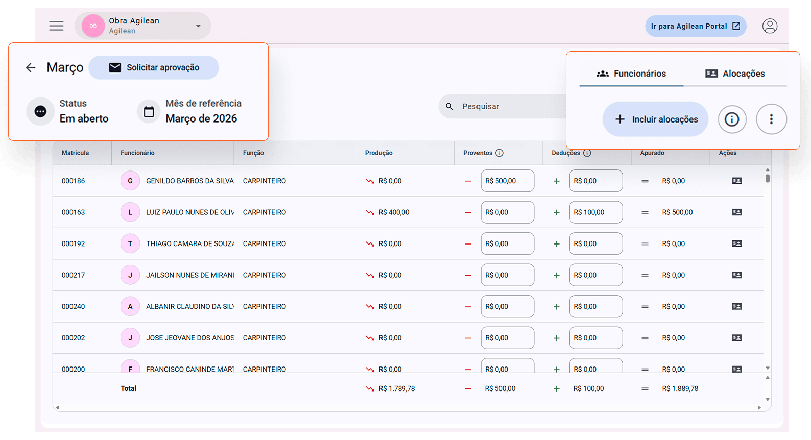Click horizontal scrollbar left arrow
The image size is (811, 440).
(57, 407)
